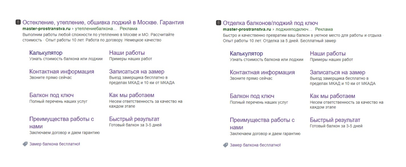This screenshot has width=406, height=167.
Task: Click the favicon beside Отделка балконов/лоджий title
Action: tap(218, 23)
